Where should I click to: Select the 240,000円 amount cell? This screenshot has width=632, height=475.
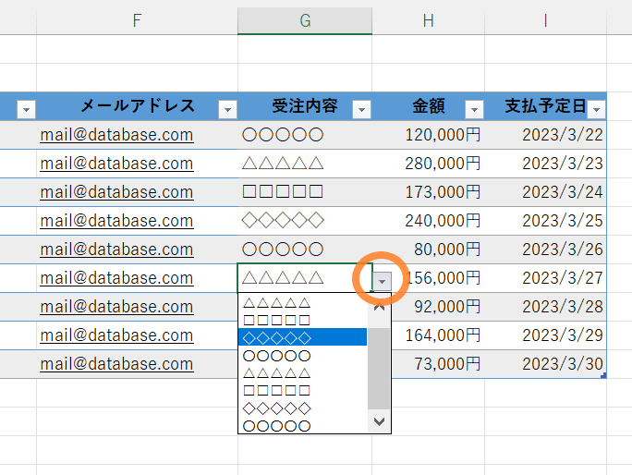tap(428, 221)
